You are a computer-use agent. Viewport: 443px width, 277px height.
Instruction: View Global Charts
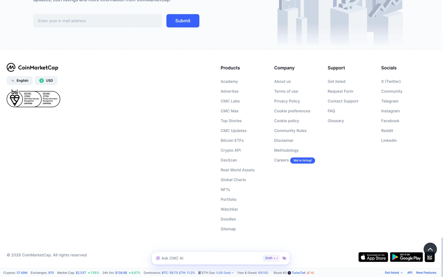[233, 180]
